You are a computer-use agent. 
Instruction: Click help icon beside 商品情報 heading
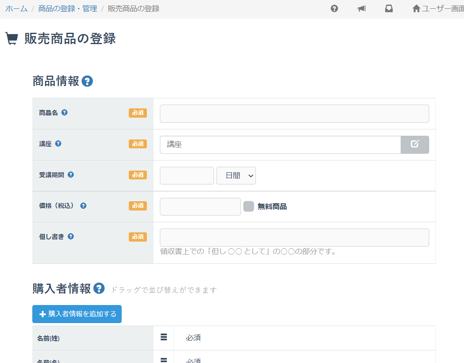[87, 81]
